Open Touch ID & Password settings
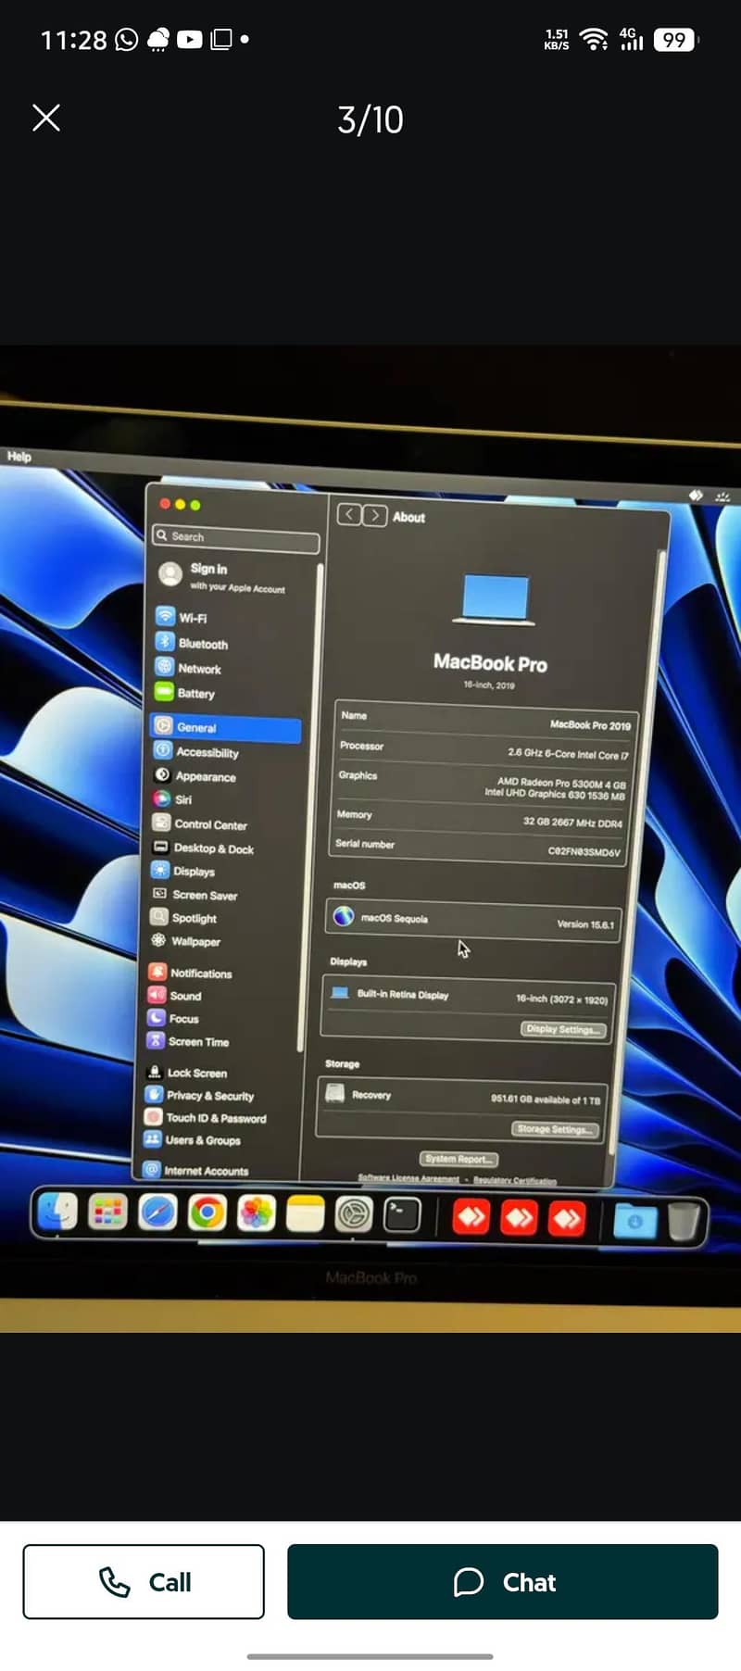This screenshot has height=1671, width=741. (206, 1118)
